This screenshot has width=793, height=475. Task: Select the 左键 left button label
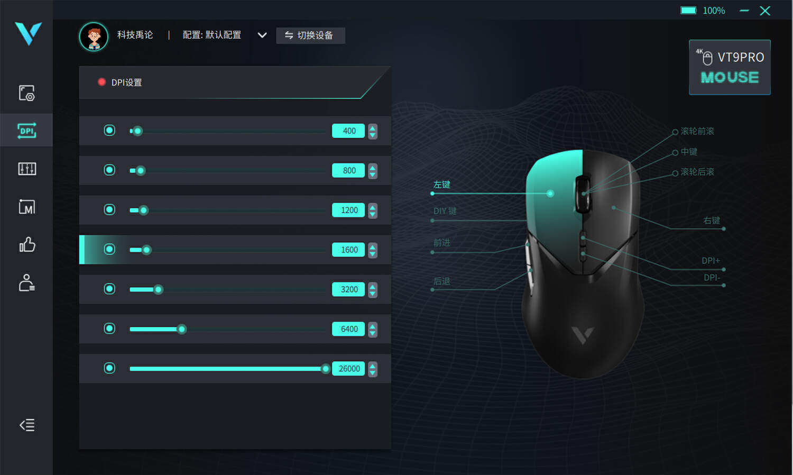click(442, 185)
